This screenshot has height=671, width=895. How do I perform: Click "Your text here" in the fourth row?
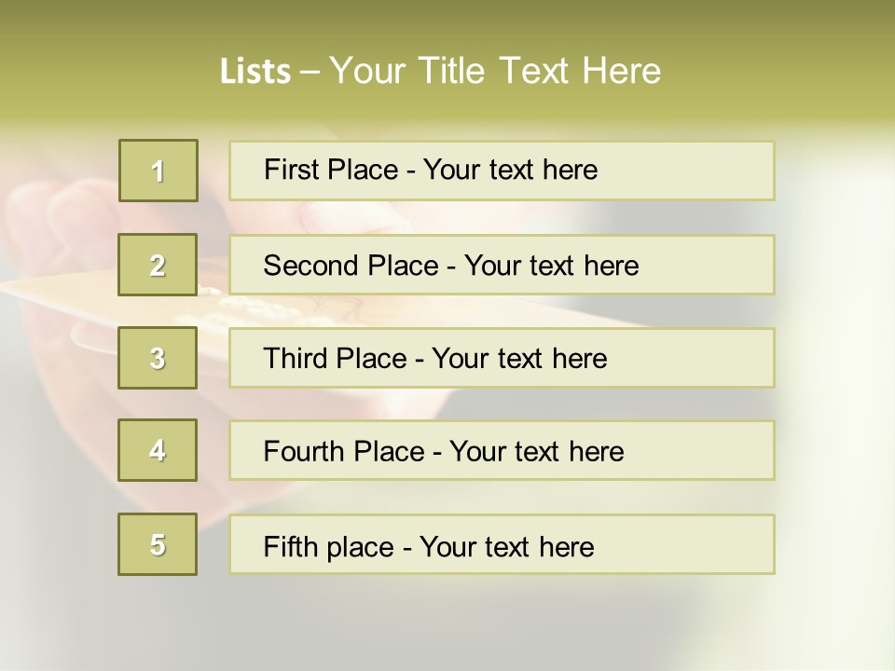[x=536, y=452]
